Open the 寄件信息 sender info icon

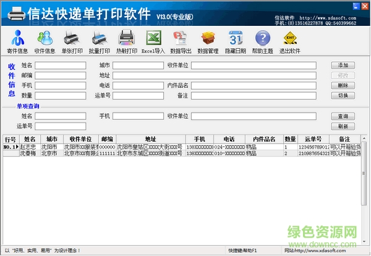[17, 41]
